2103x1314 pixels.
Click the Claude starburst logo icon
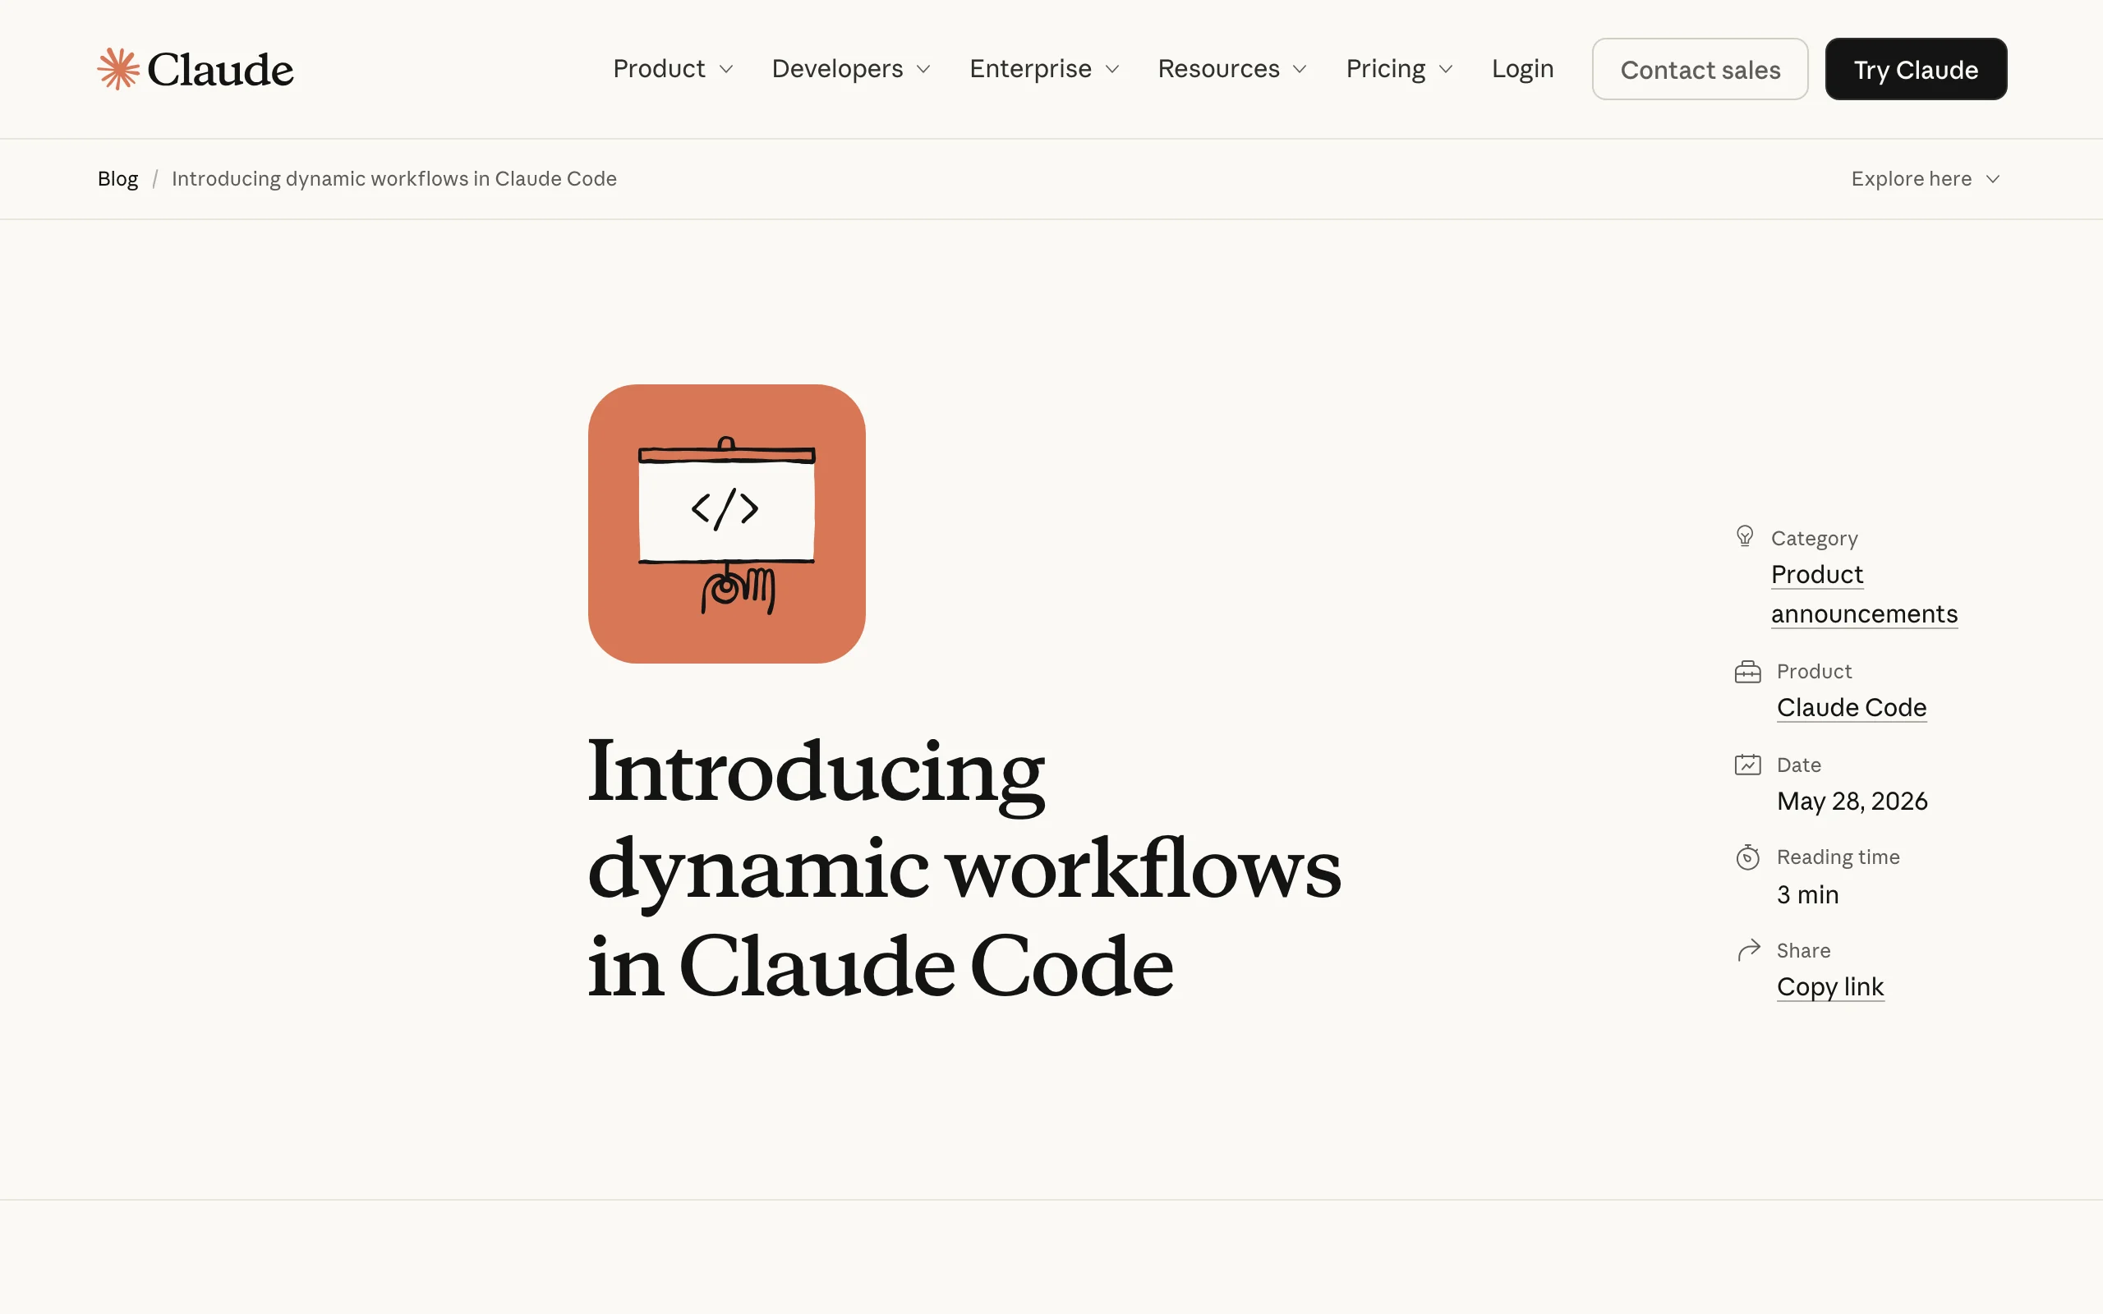click(x=118, y=69)
